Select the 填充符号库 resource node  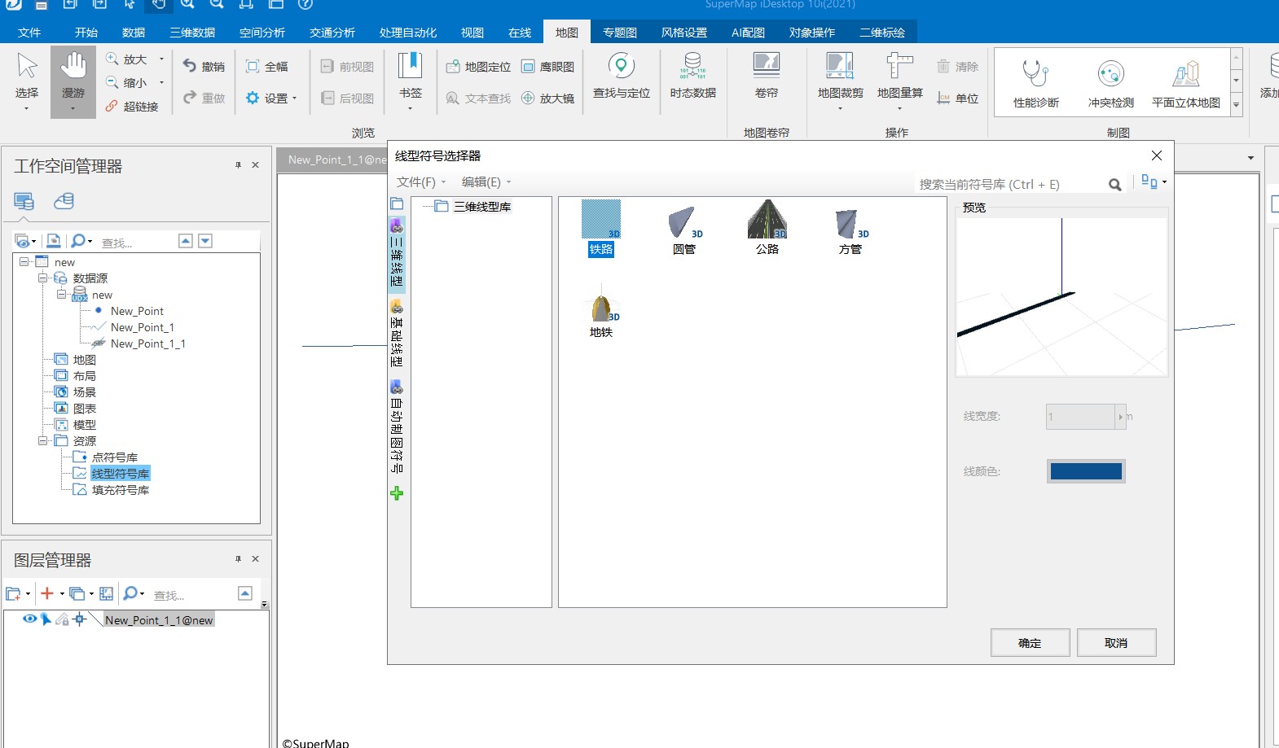(x=121, y=490)
